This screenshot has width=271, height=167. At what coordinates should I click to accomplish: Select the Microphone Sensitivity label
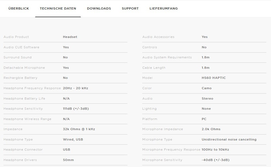click(x=162, y=160)
